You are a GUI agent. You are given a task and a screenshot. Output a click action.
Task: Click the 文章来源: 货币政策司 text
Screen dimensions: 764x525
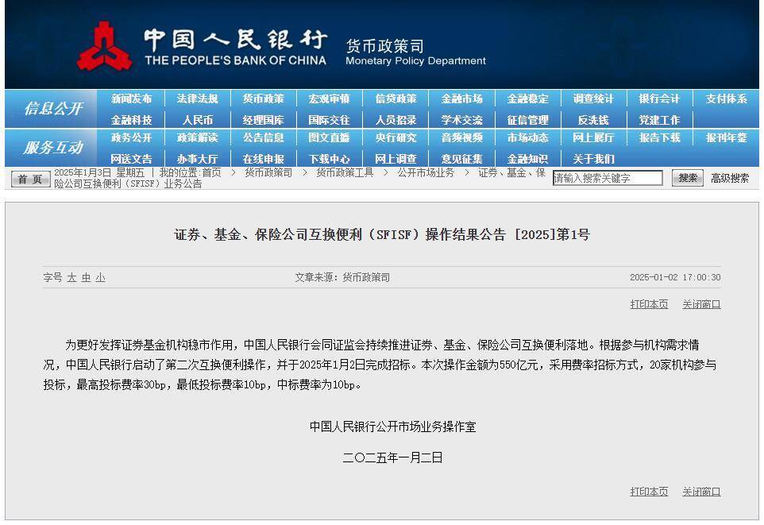tap(342, 277)
